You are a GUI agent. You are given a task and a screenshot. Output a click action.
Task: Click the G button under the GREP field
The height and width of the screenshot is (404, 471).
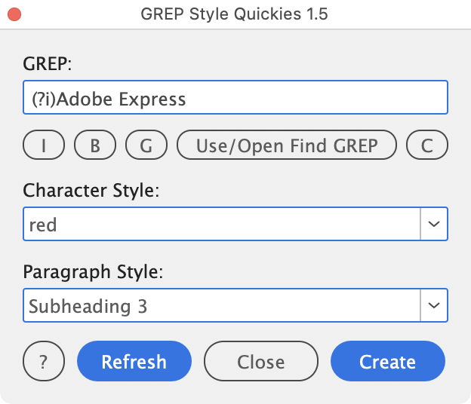(x=146, y=145)
